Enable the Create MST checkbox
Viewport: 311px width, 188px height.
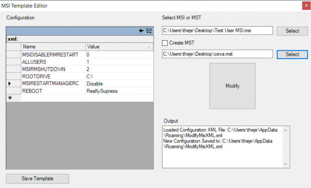tap(165, 43)
